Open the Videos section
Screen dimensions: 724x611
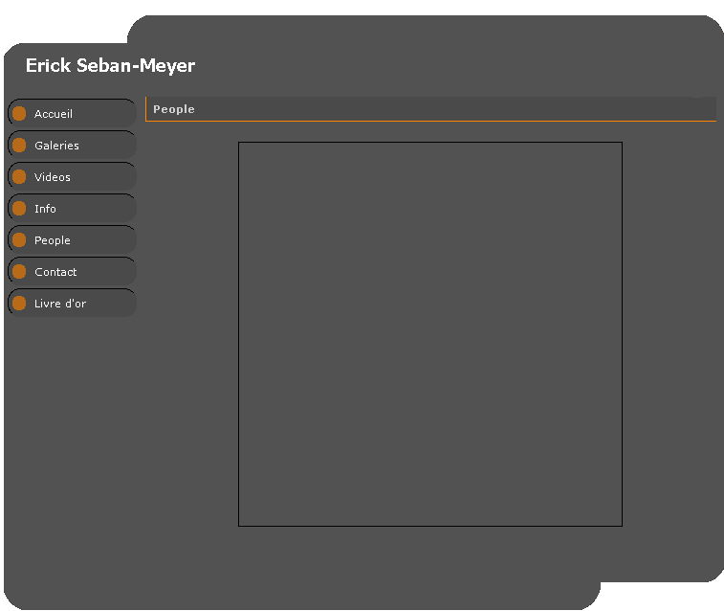click(x=53, y=177)
